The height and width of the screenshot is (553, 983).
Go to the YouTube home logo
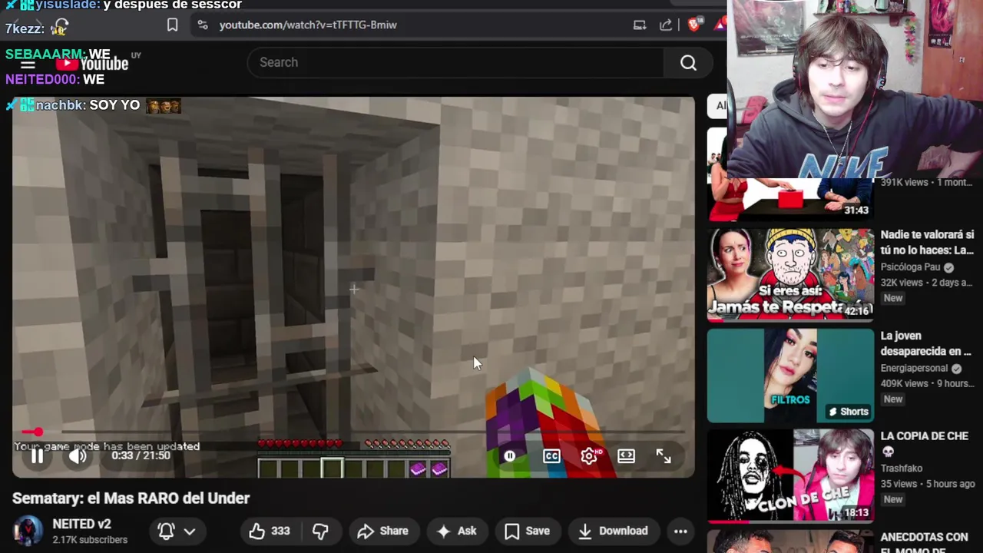(92, 63)
